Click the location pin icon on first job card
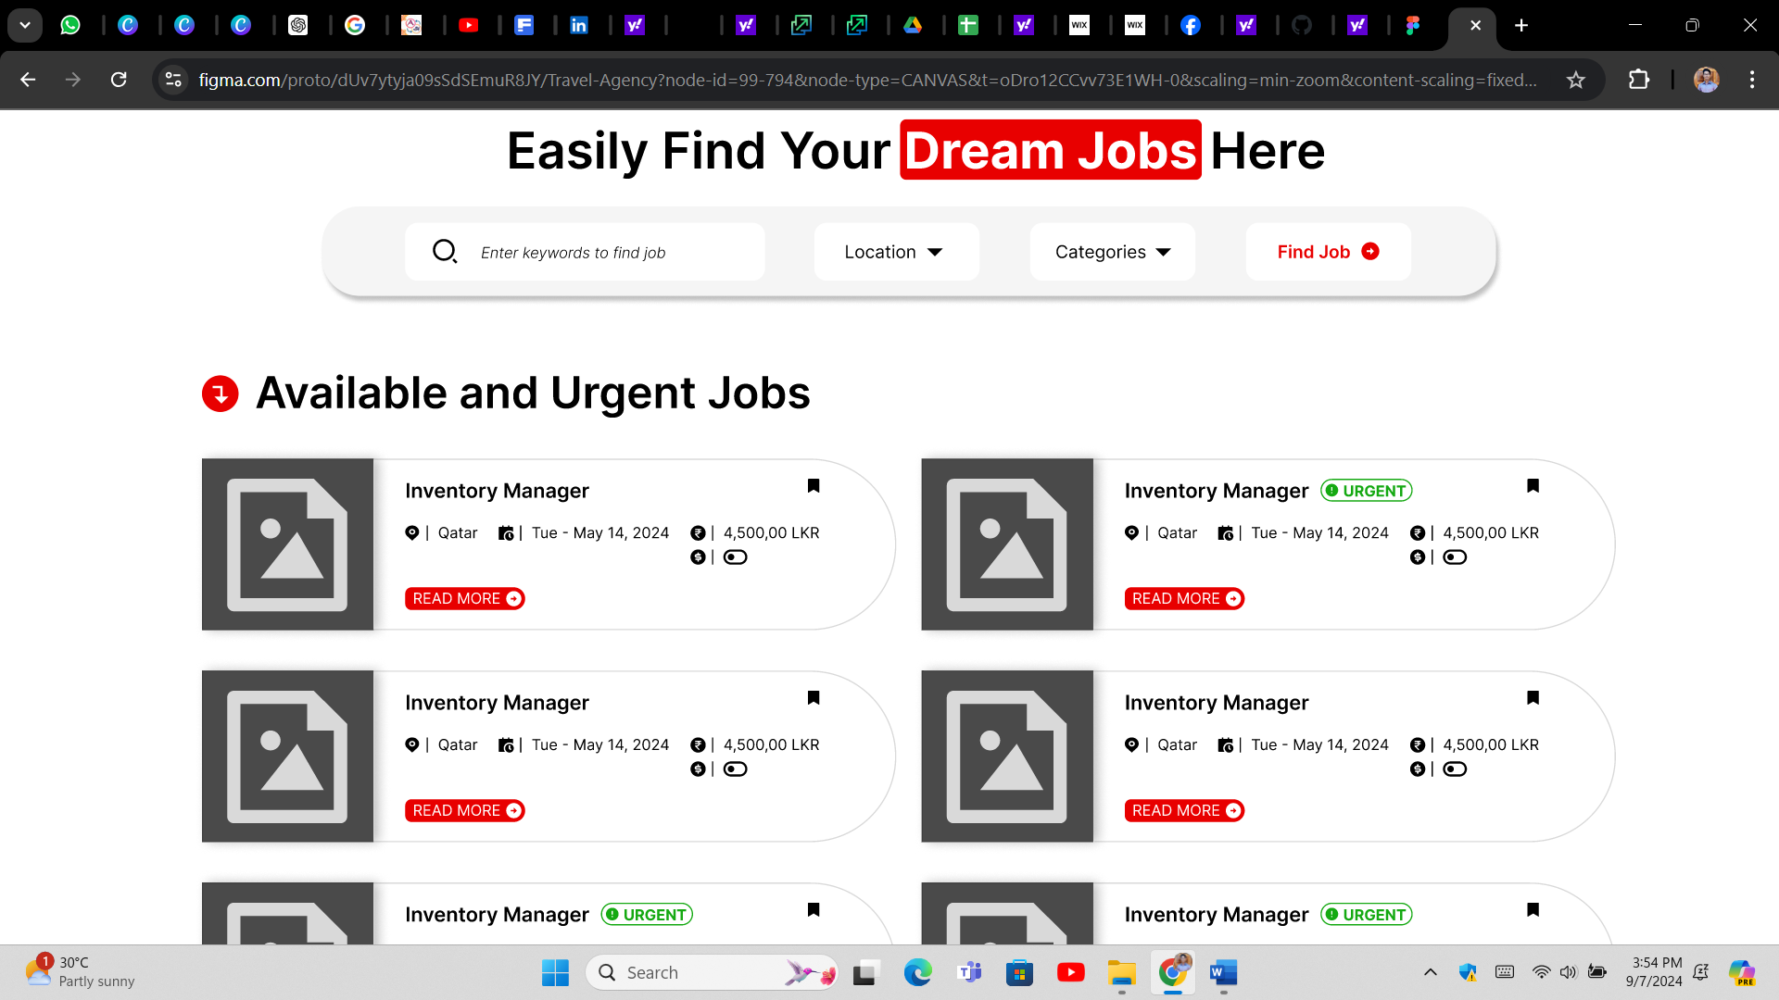 (411, 532)
